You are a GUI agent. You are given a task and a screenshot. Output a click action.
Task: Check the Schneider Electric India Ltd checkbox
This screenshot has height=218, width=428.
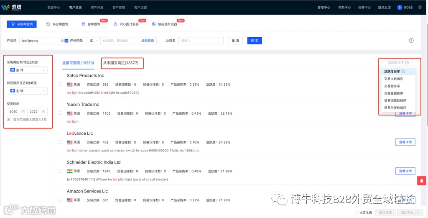point(61,171)
